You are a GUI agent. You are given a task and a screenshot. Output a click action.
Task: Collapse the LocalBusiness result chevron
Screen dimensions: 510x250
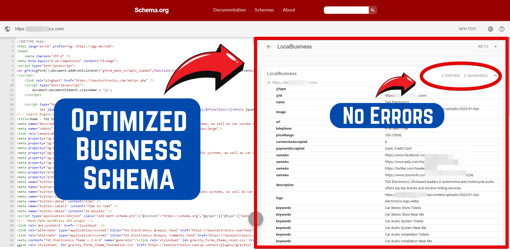point(495,76)
